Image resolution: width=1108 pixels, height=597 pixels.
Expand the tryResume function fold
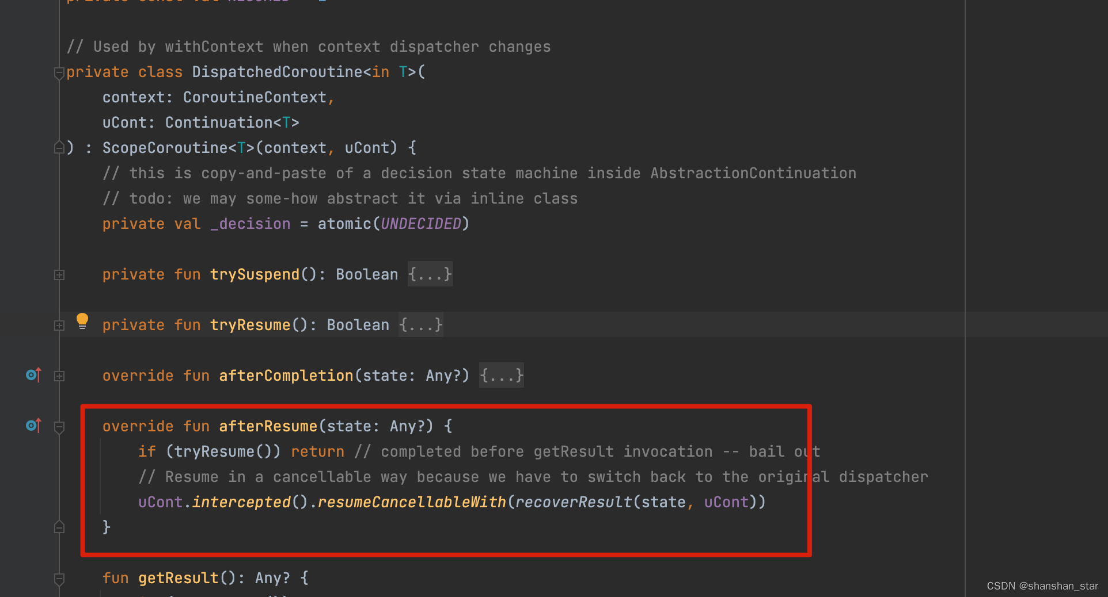59,326
